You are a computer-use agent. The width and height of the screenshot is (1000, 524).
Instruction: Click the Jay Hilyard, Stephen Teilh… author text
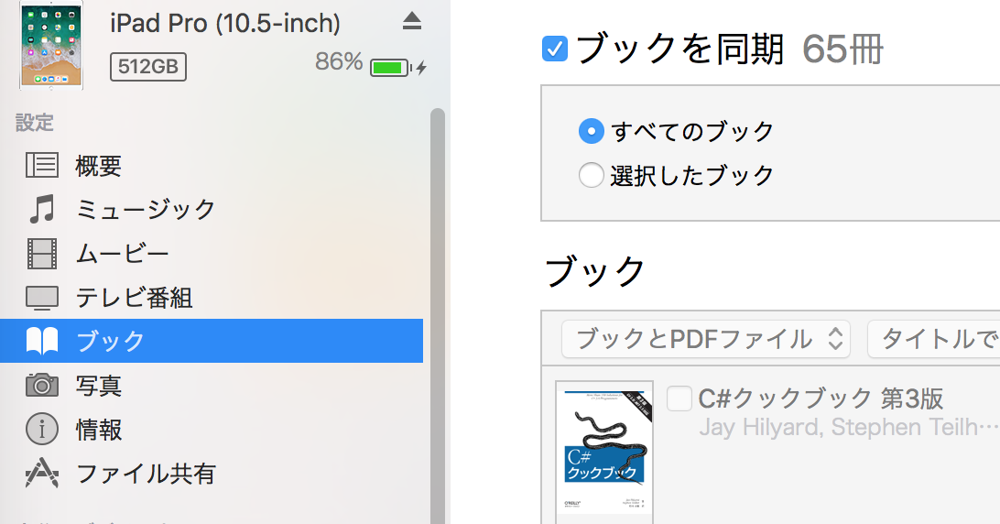[849, 427]
